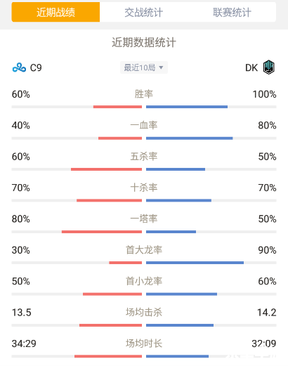Viewport: 288px width, 366px height.
Task: Click the dropdown arrow next to 最近10局
Action: click(x=161, y=67)
